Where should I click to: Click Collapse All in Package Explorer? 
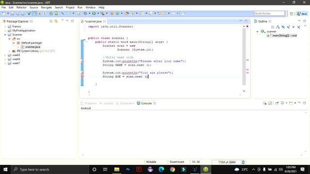click(51, 21)
